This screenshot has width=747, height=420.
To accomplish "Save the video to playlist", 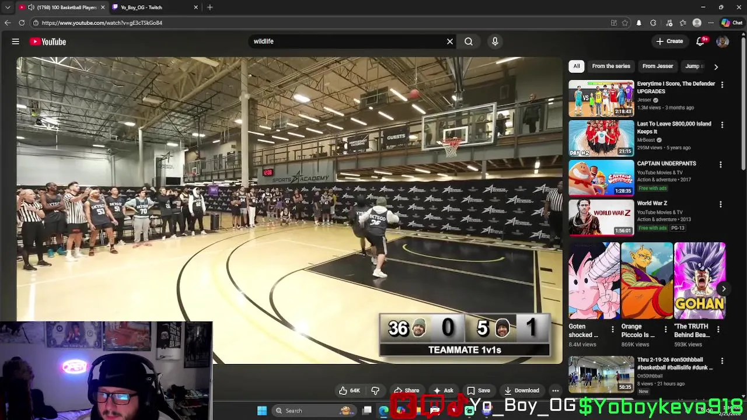I will pyautogui.click(x=478, y=391).
